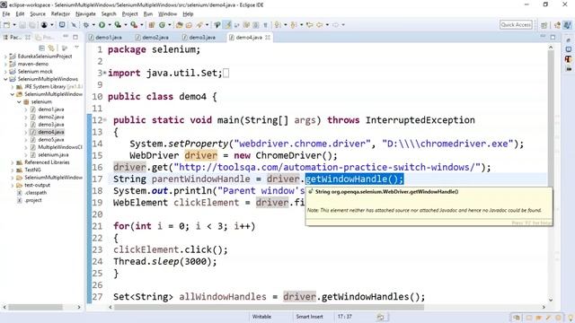Expand the EdurekaSeleniumProject tree node
Image resolution: width=575 pixels, height=323 pixels.
coord(5,57)
